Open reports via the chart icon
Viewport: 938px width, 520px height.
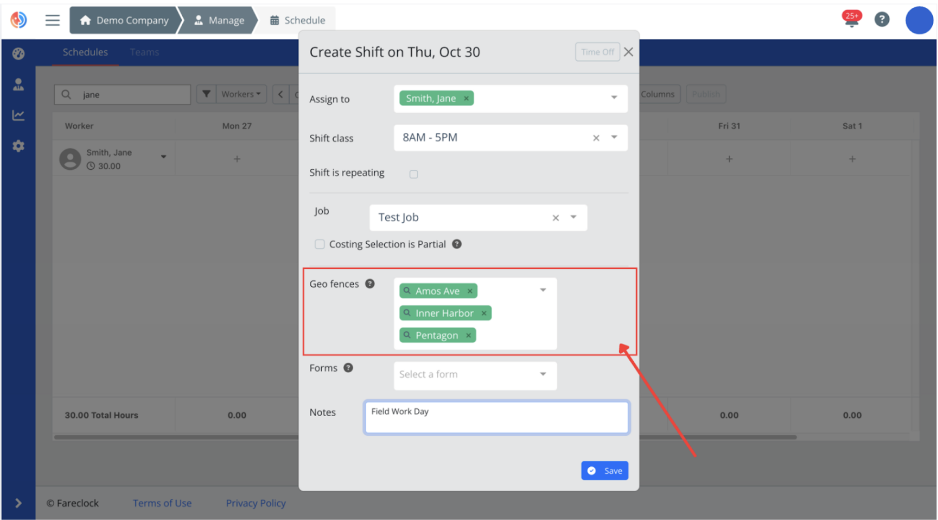tap(18, 115)
